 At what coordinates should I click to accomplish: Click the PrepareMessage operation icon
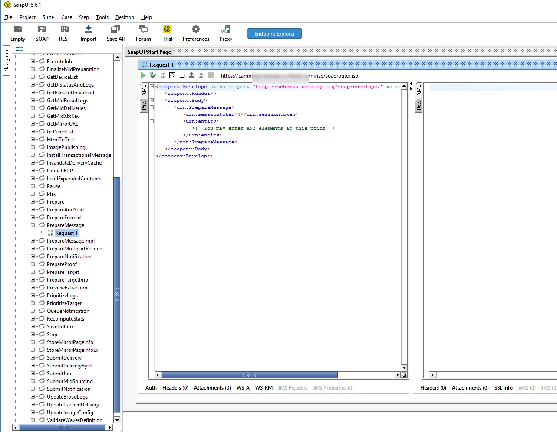[x=42, y=225]
